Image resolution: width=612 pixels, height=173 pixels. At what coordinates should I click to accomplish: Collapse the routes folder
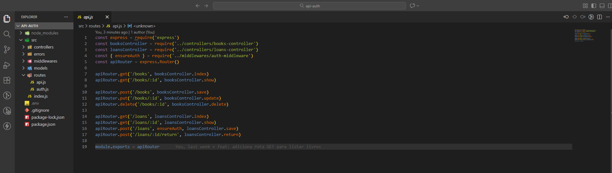pos(40,75)
